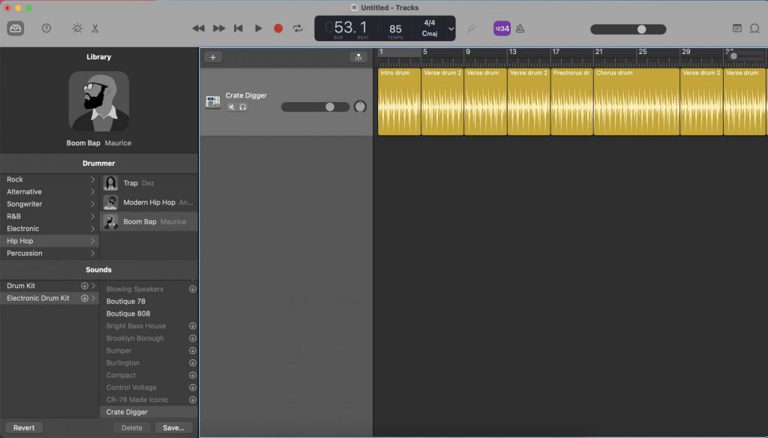The width and height of the screenshot is (768, 438).
Task: Select the Crate Digger track drum machine icon
Action: pos(212,102)
